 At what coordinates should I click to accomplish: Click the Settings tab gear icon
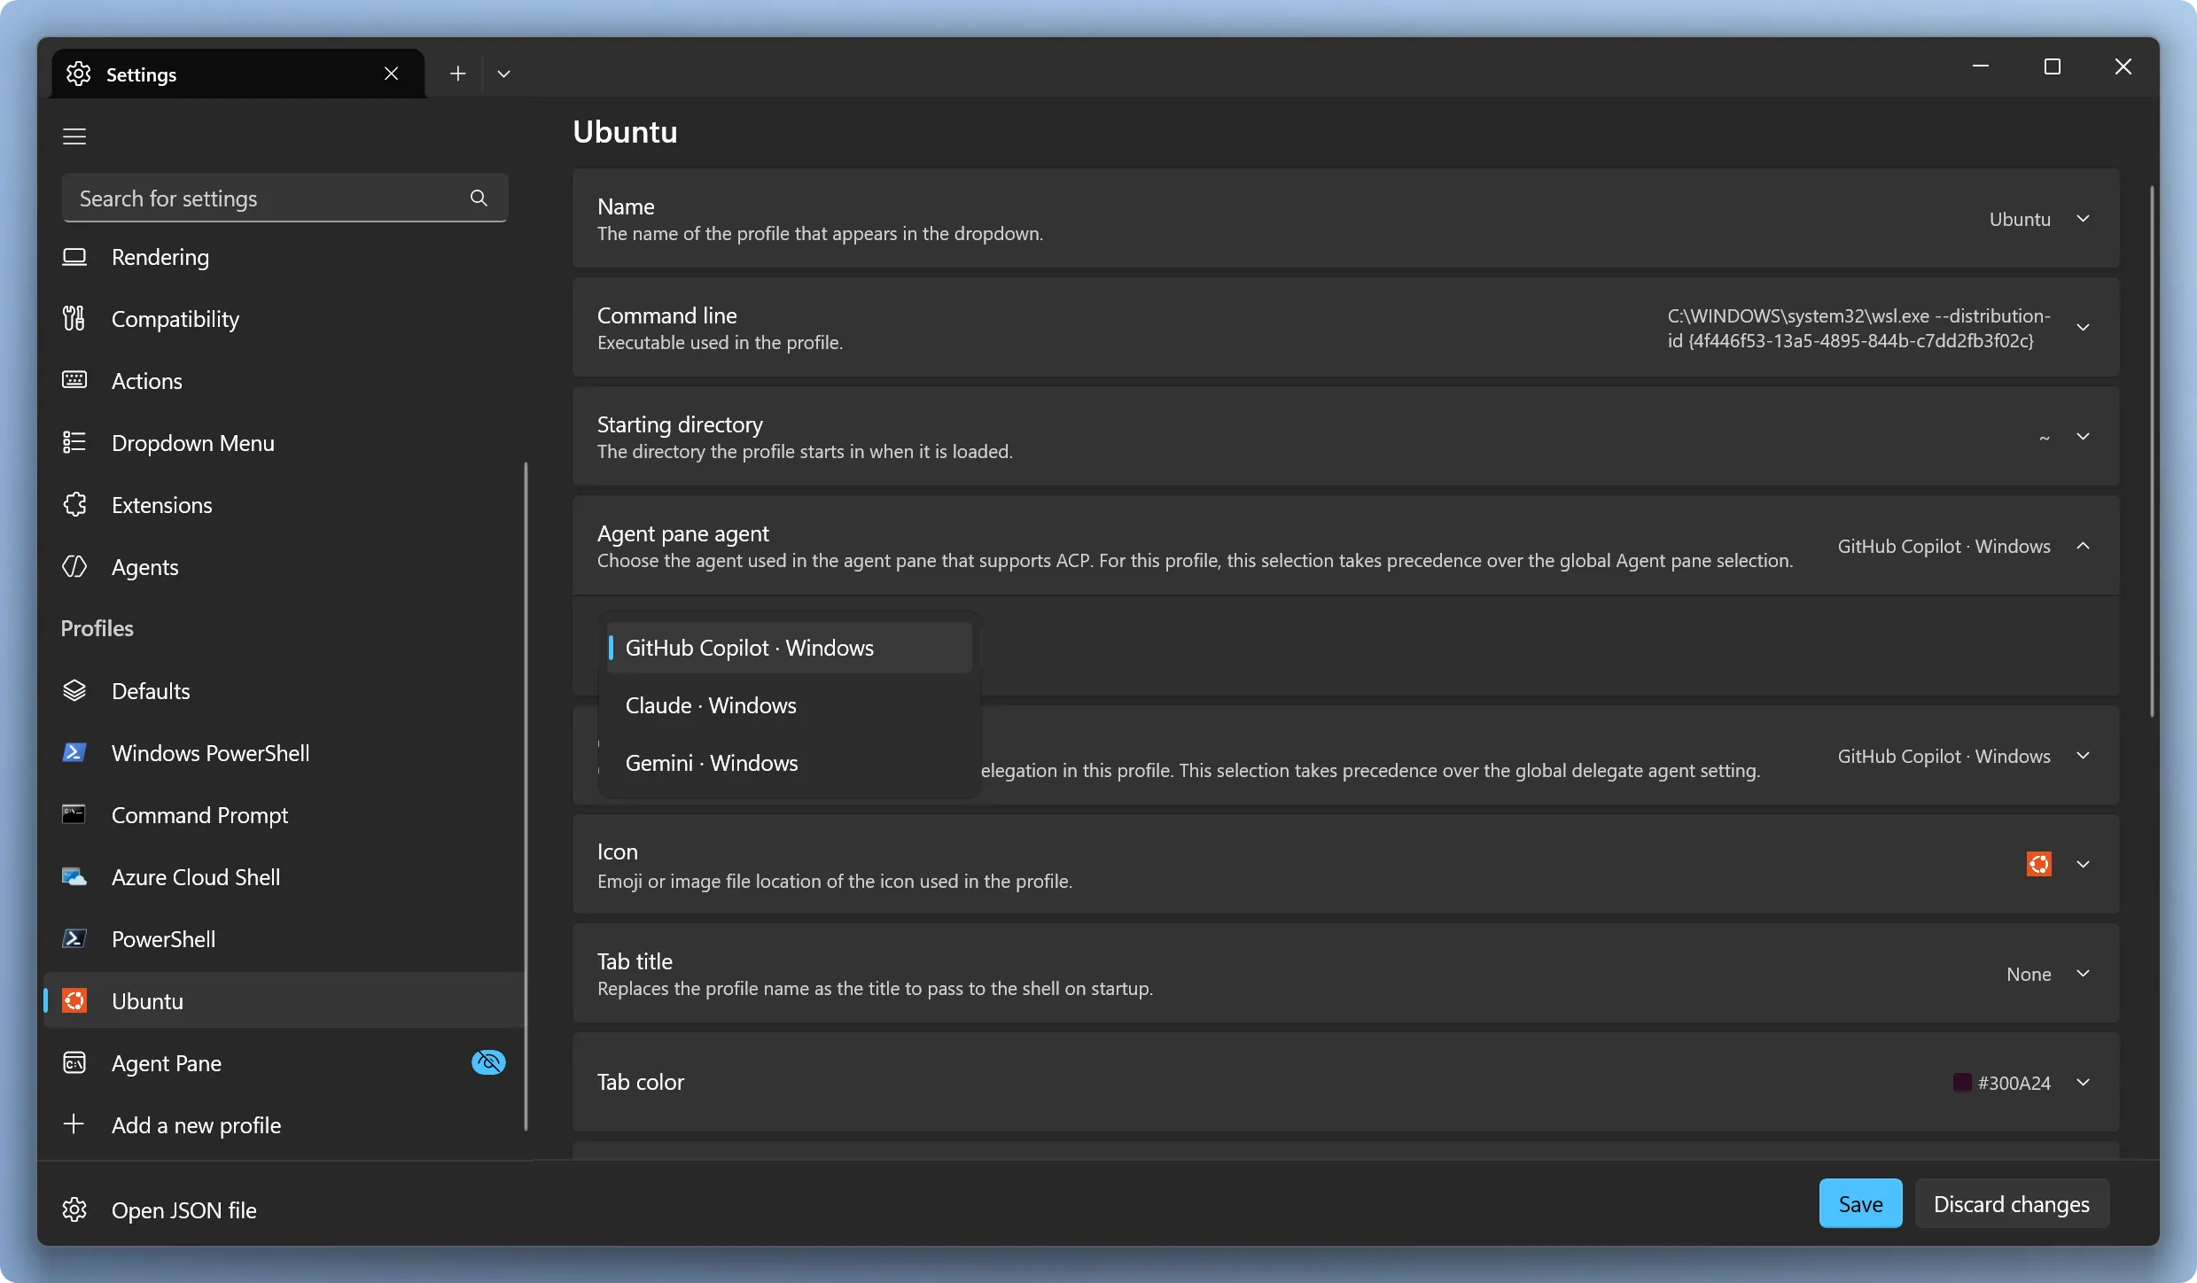(x=79, y=74)
